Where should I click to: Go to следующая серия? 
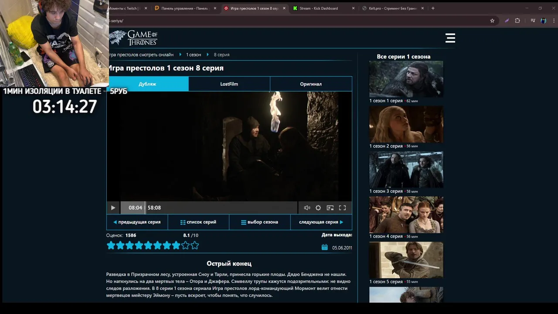pos(321,222)
